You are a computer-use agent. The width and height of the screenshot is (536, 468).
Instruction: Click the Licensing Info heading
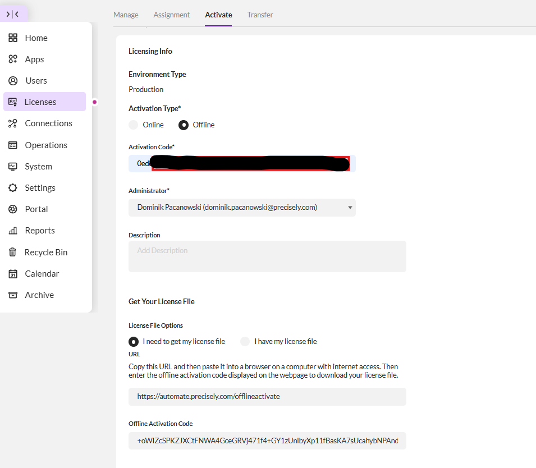[150, 51]
